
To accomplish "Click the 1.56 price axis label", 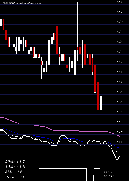I will pyautogui.click(x=119, y=102).
